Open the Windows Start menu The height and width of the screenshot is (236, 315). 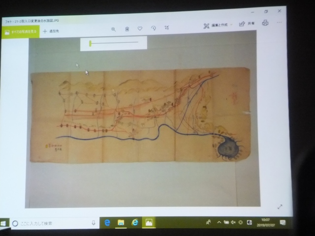pos(3,223)
